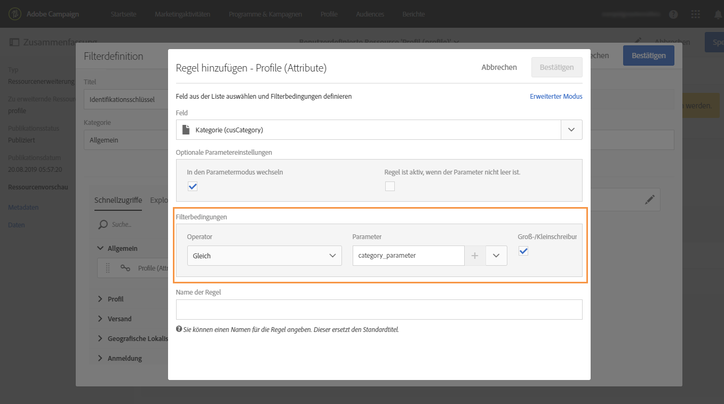
Task: Uncheck 'In den Parametermodus wechseln' checkbox
Action: (193, 186)
